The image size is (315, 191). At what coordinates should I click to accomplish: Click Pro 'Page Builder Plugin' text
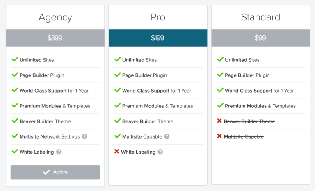(144, 75)
